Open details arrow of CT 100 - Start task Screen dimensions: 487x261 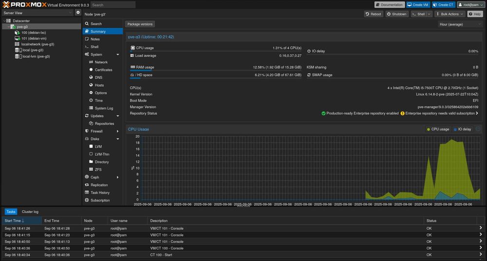click(x=481, y=255)
